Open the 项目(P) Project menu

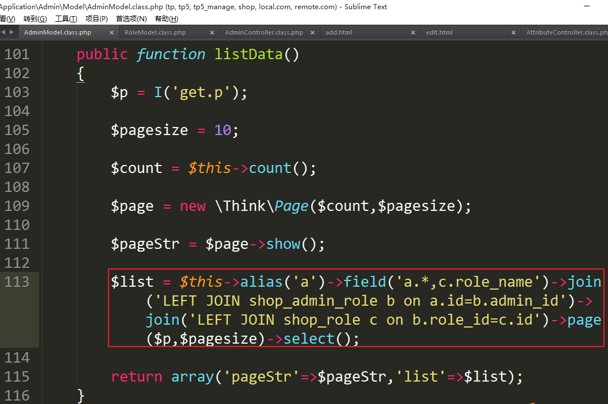[x=96, y=19]
